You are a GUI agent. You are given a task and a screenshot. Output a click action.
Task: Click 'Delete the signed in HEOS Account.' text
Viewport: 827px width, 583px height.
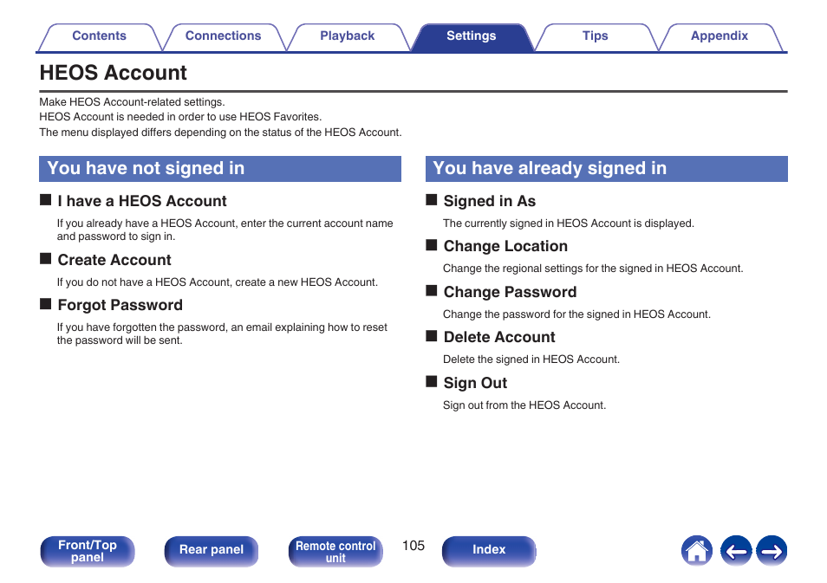tap(531, 360)
